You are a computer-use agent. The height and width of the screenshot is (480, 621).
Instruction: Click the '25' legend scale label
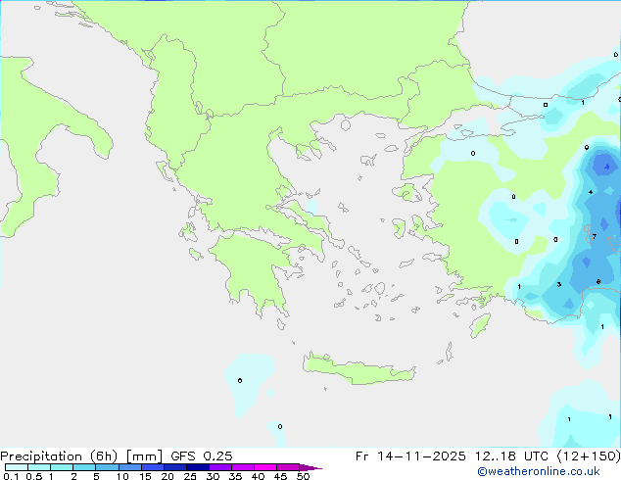190,476
